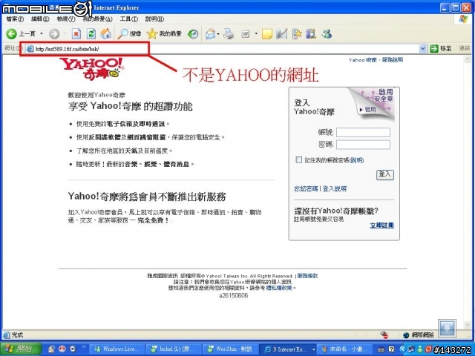Tick the remember my account password (記住我的帳號密碼) checkbox

pos(298,159)
